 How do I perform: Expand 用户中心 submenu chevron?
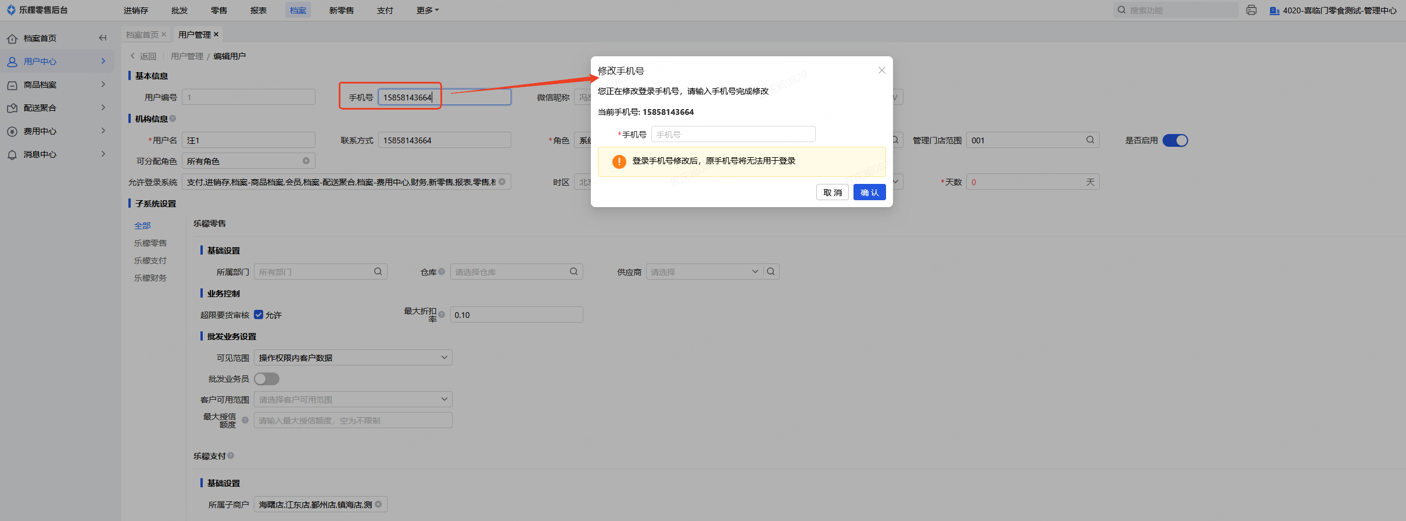(x=103, y=61)
